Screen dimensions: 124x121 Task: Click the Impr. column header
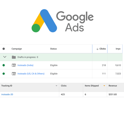click(x=118, y=49)
